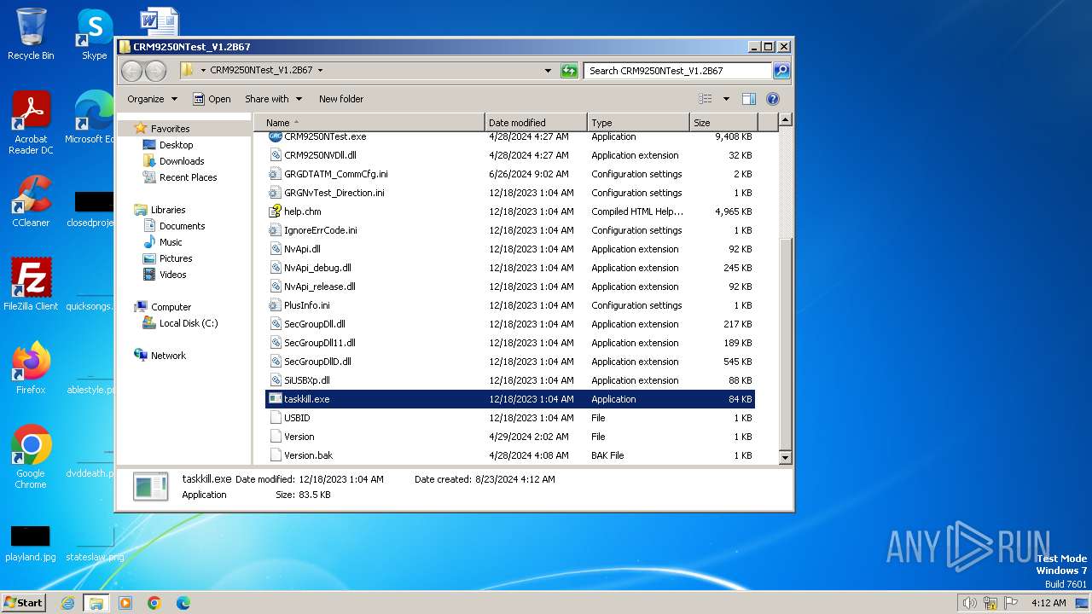Select Favorites in navigation pane

pyautogui.click(x=170, y=129)
